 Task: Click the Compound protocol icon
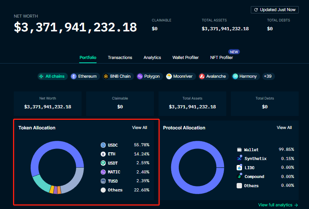239,176
